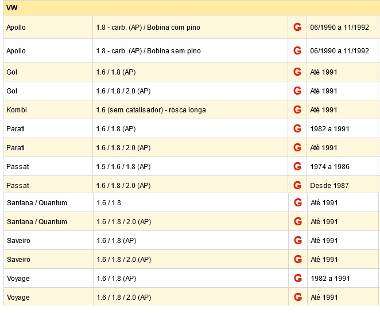
Task: Click the red G icon in Apollo 'Bobina sem pino' row
Action: (x=297, y=50)
